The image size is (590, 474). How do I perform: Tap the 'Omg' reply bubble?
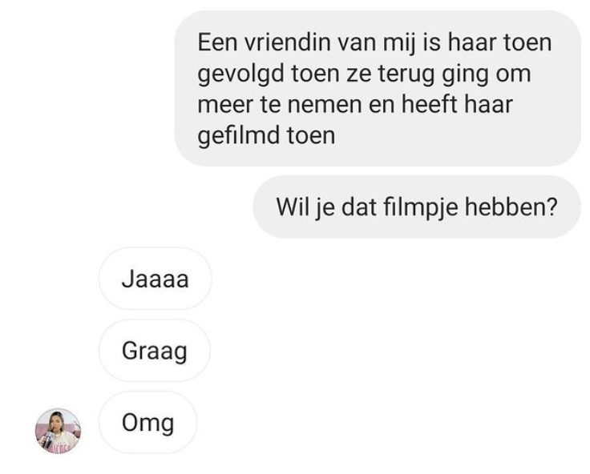147,422
